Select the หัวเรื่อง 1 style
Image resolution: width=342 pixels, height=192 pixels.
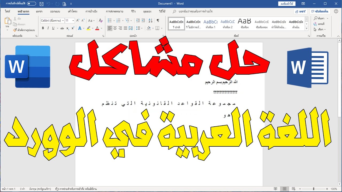(x=211, y=24)
